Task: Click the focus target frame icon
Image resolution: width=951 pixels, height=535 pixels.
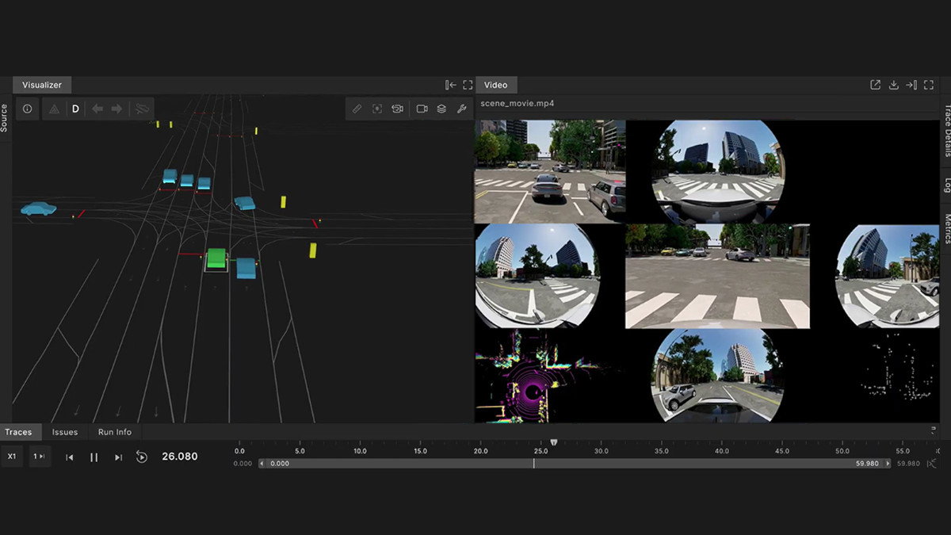Action: 377,109
